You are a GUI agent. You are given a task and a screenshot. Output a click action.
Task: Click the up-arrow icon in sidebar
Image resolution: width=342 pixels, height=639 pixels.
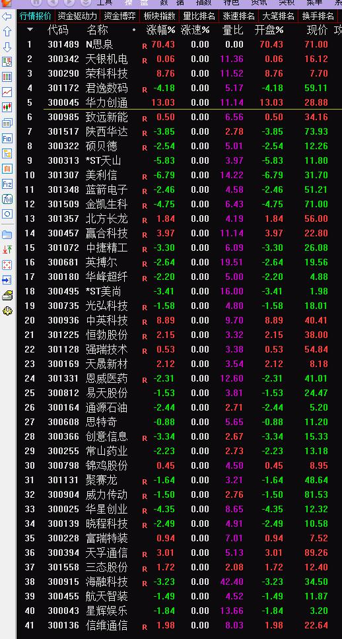tap(7, 32)
